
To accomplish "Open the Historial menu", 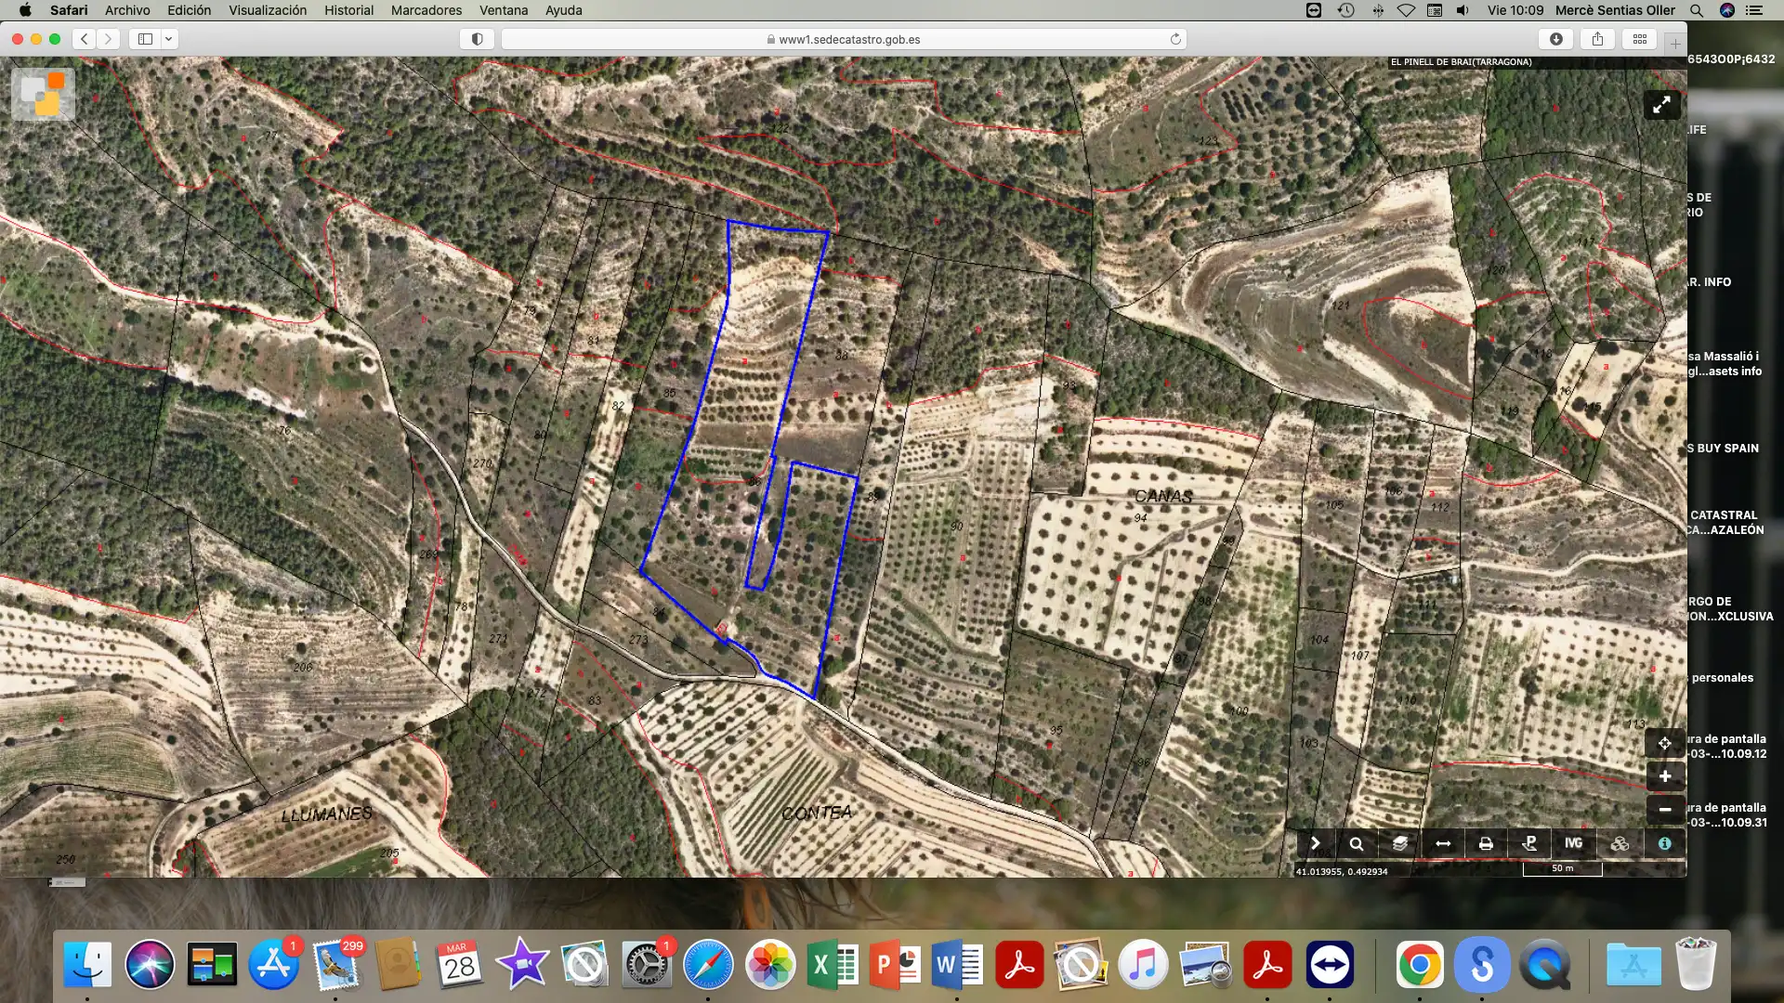I will 348,10.
